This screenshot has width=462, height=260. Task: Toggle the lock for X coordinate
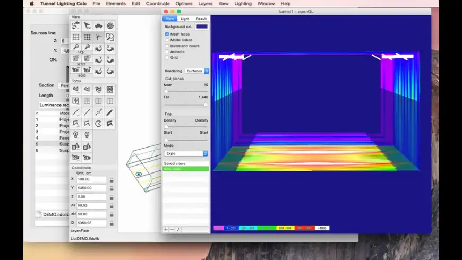[x=112, y=180]
